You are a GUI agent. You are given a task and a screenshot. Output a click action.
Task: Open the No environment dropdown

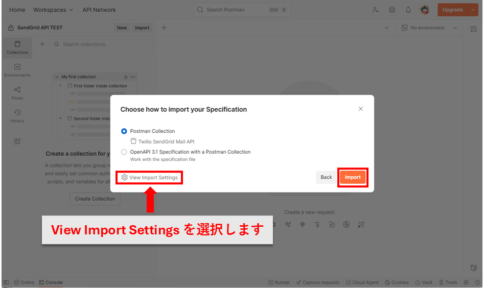click(x=429, y=28)
